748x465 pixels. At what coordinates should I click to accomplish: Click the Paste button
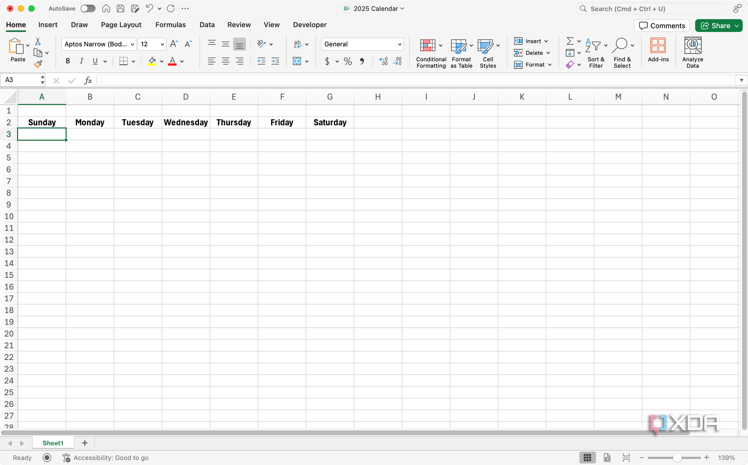18,50
